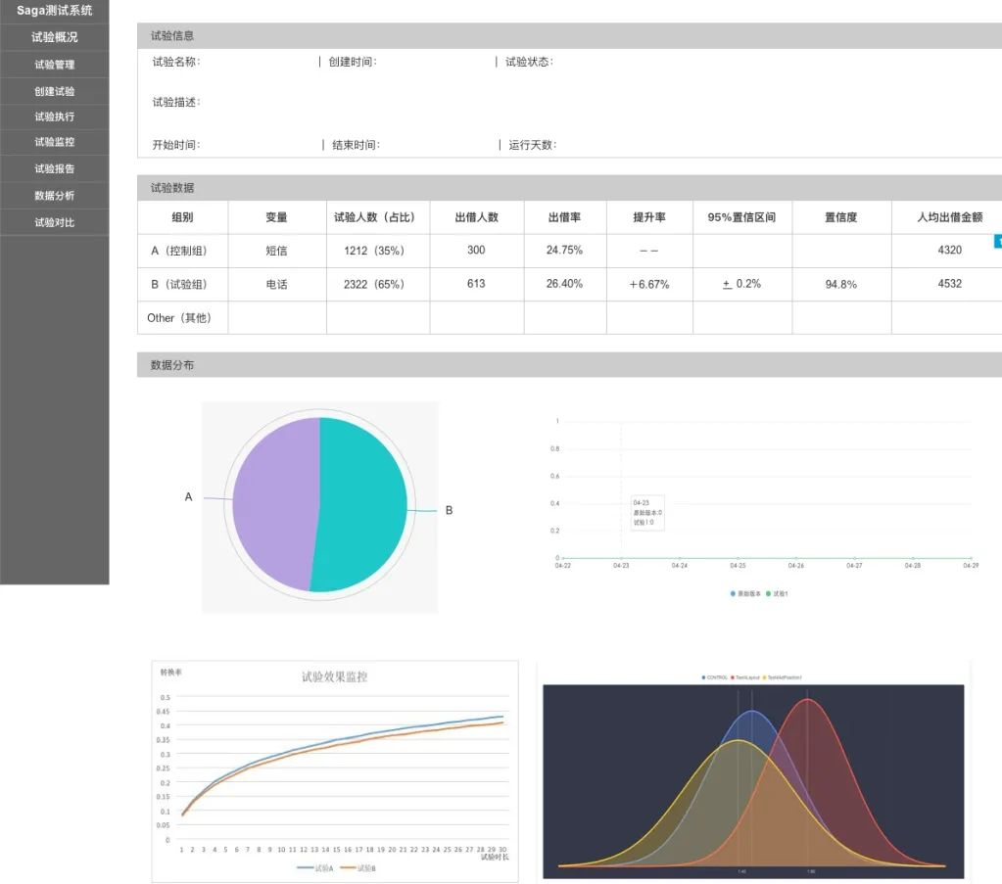Toggle 试验A legend in 试验效果监控 chart
Screen dimensions: 1002x884
click(315, 868)
